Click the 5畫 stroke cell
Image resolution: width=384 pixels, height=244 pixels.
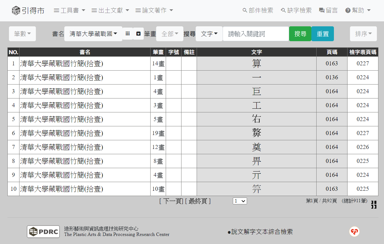pyautogui.click(x=158, y=119)
